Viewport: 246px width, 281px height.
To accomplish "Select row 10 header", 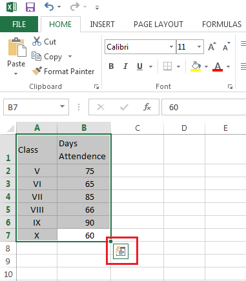I will click(x=8, y=274).
